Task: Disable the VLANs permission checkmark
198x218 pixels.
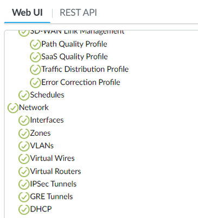Action: [24, 146]
